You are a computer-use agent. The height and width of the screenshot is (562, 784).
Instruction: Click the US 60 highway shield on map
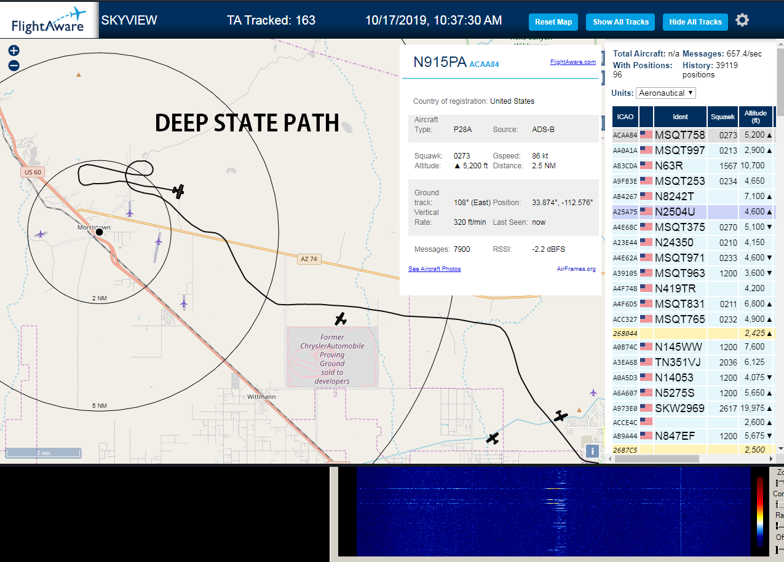point(32,173)
